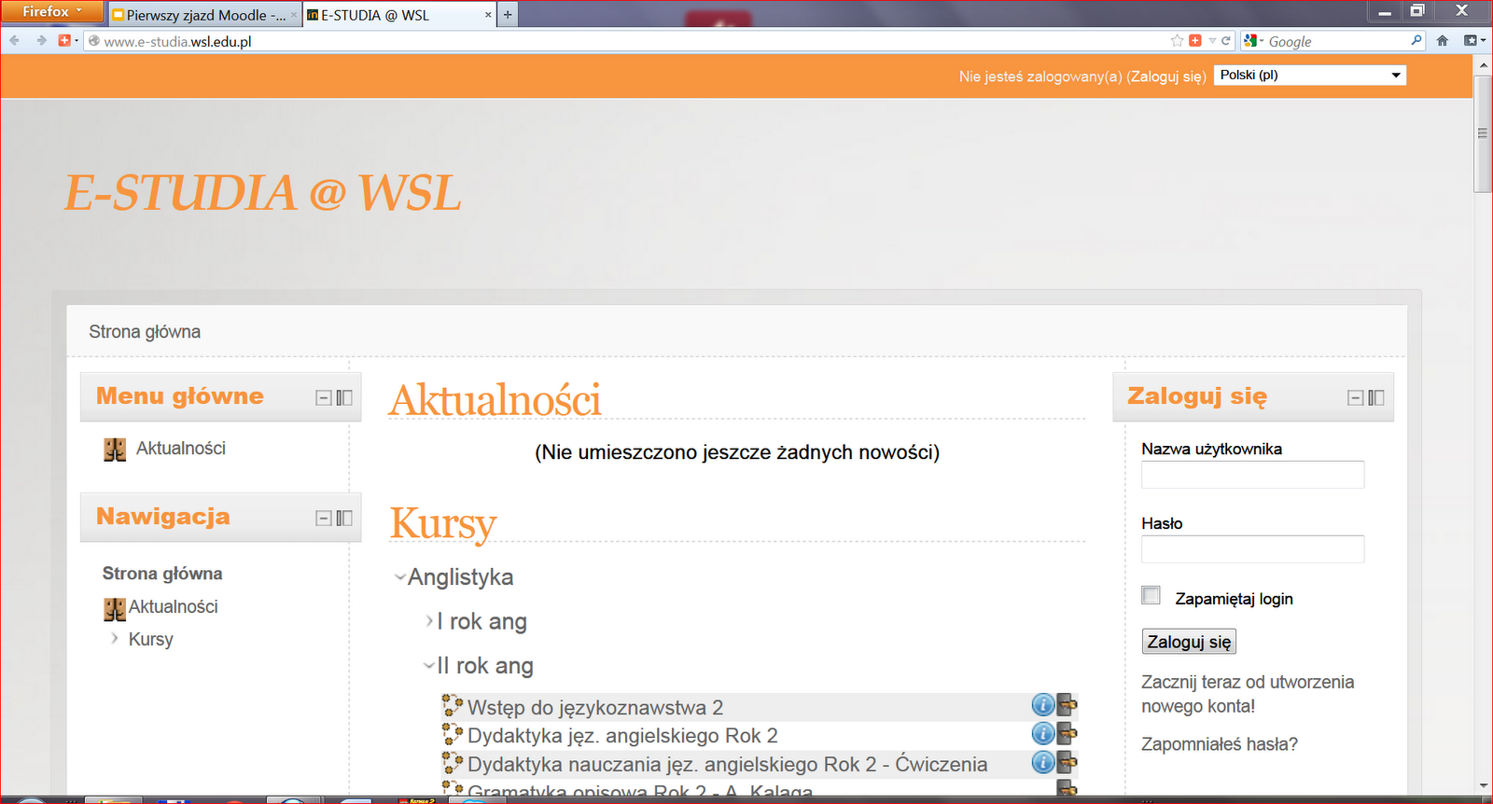Click the key icon for Dydaktyka jęz. angielskiego Rok 2
The height and width of the screenshot is (804, 1493).
click(x=1067, y=733)
